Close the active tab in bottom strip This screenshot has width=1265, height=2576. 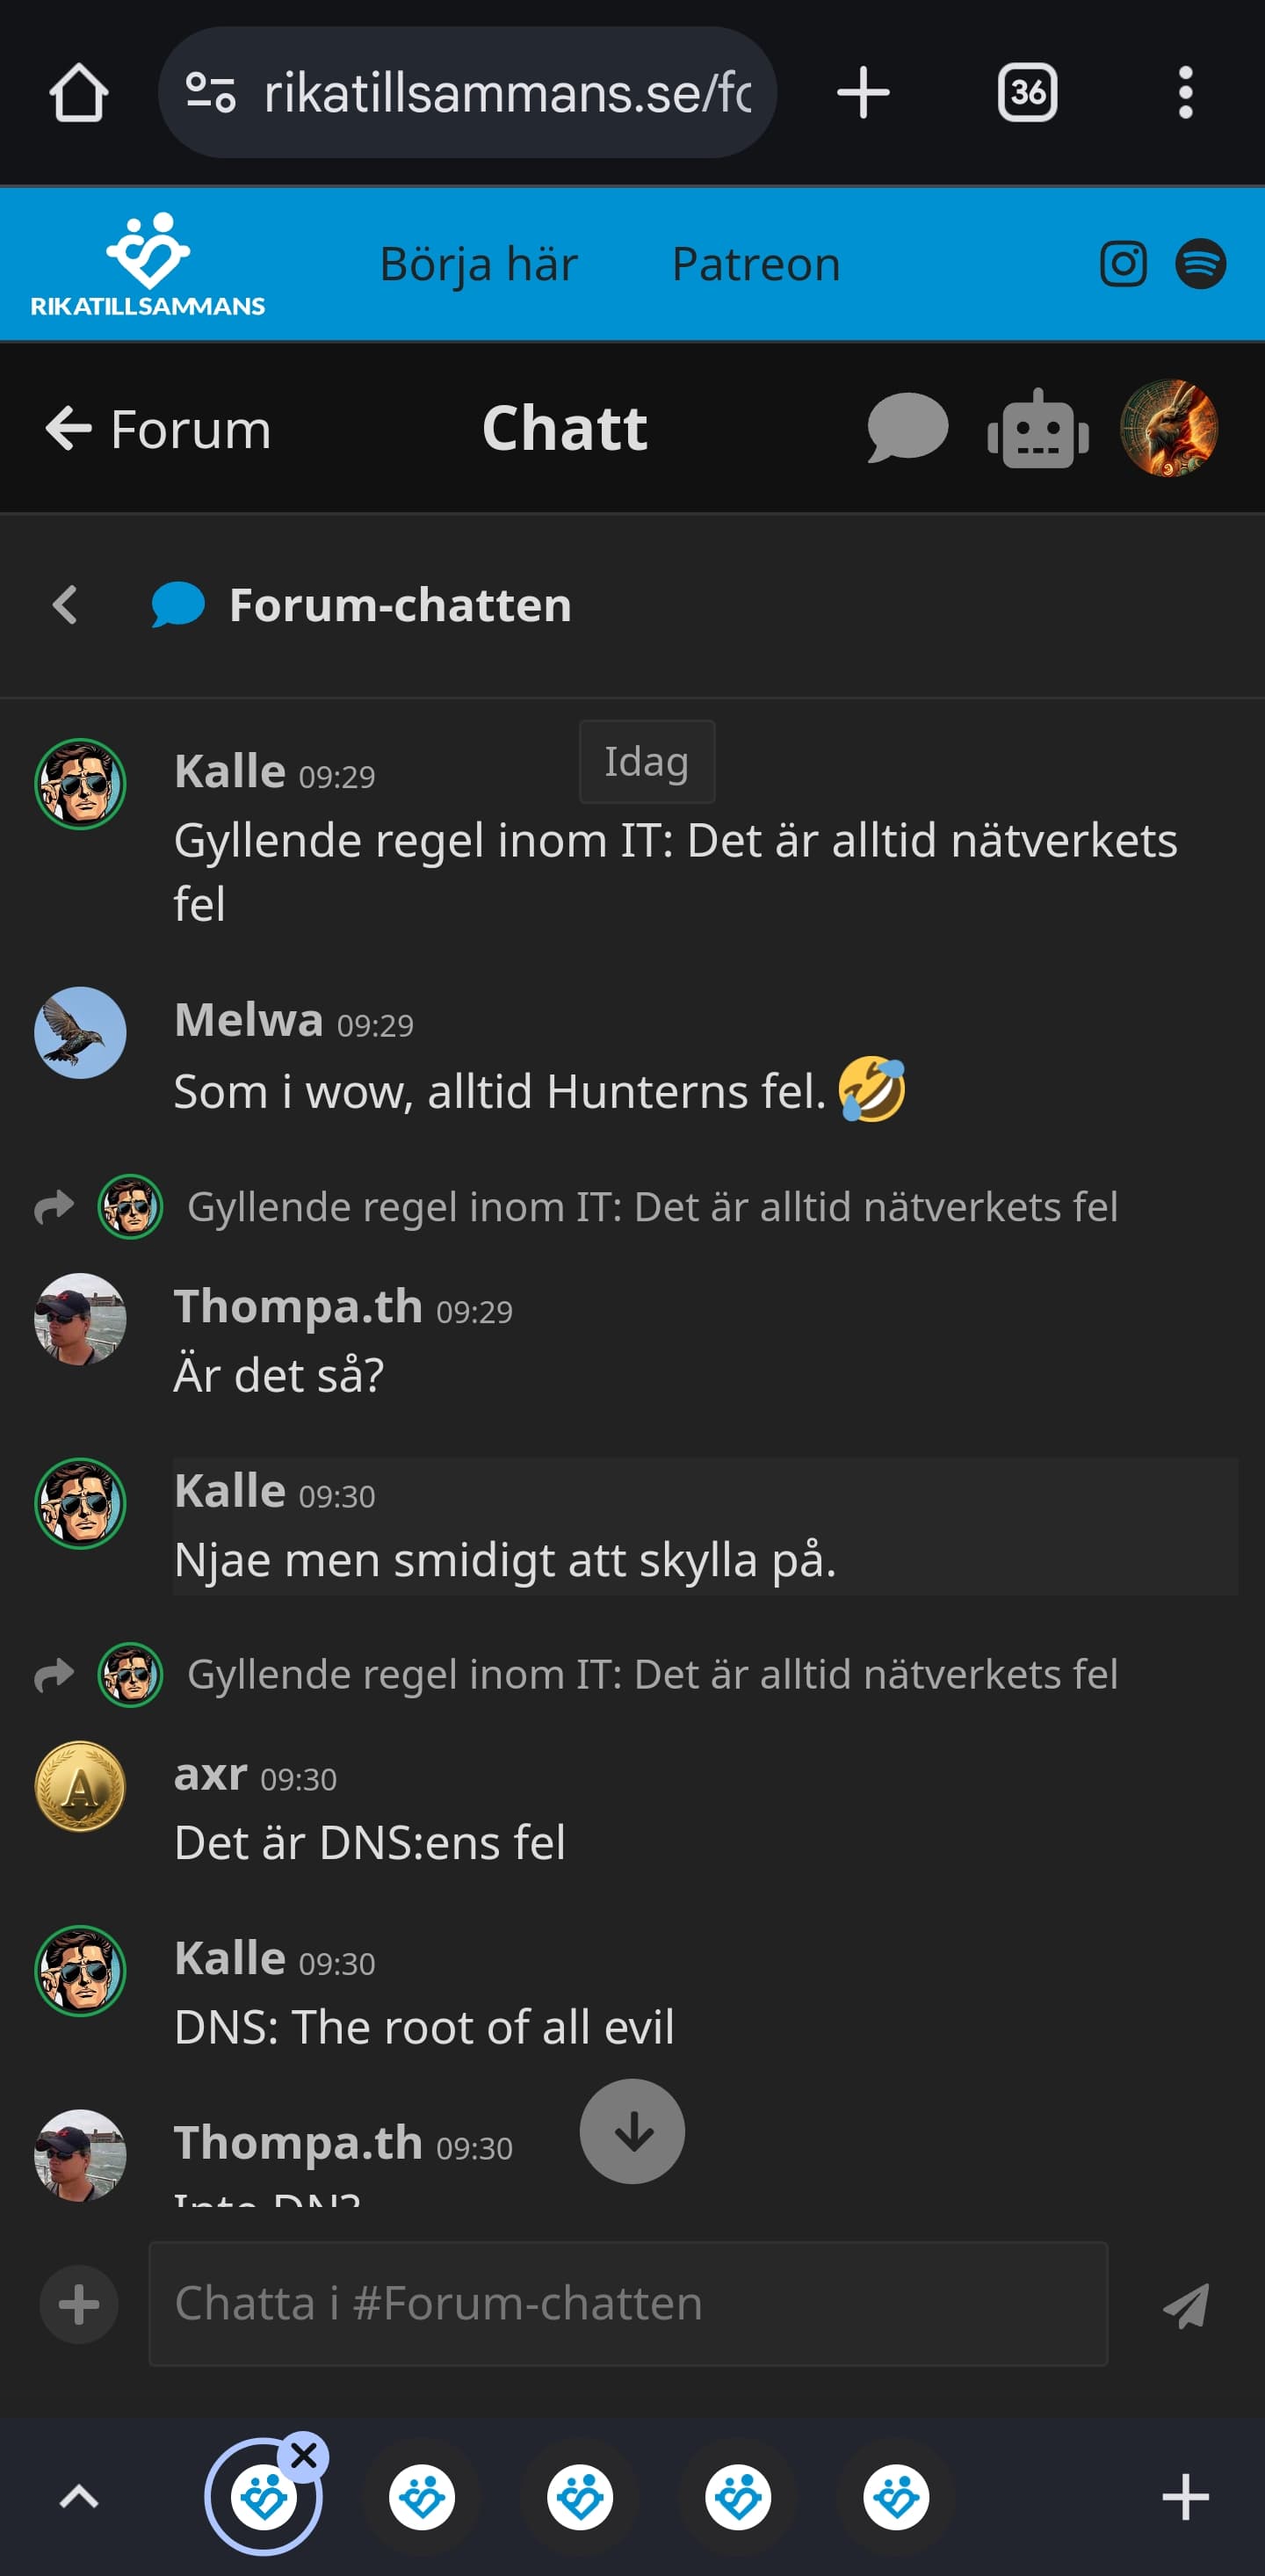[x=304, y=2456]
